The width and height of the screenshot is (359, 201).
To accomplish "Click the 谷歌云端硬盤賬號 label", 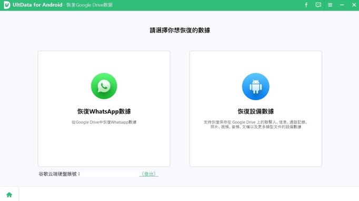I will click(x=59, y=174).
